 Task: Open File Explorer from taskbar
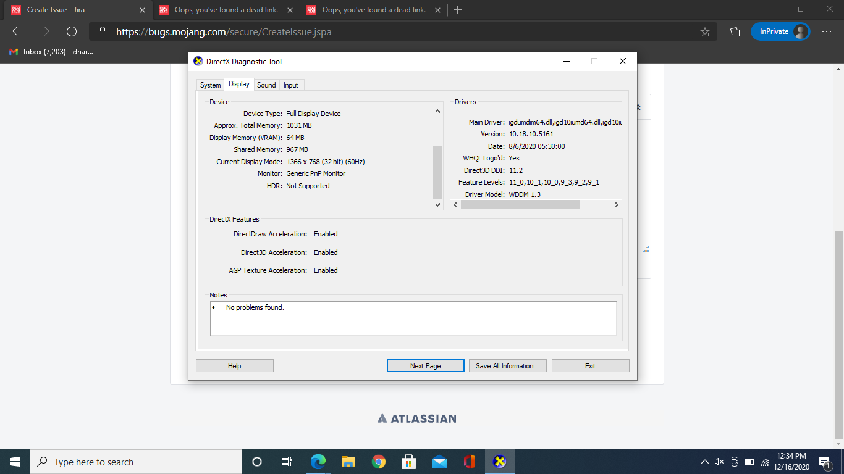[348, 462]
